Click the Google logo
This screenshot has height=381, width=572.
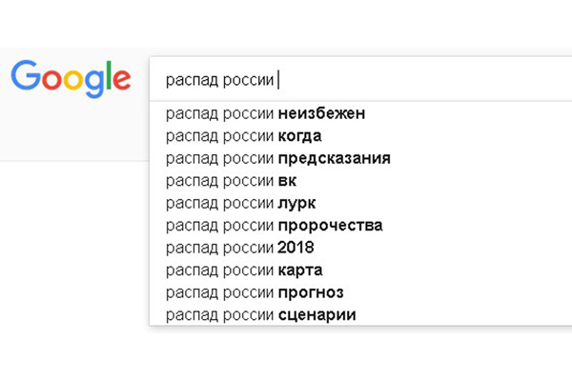click(71, 77)
